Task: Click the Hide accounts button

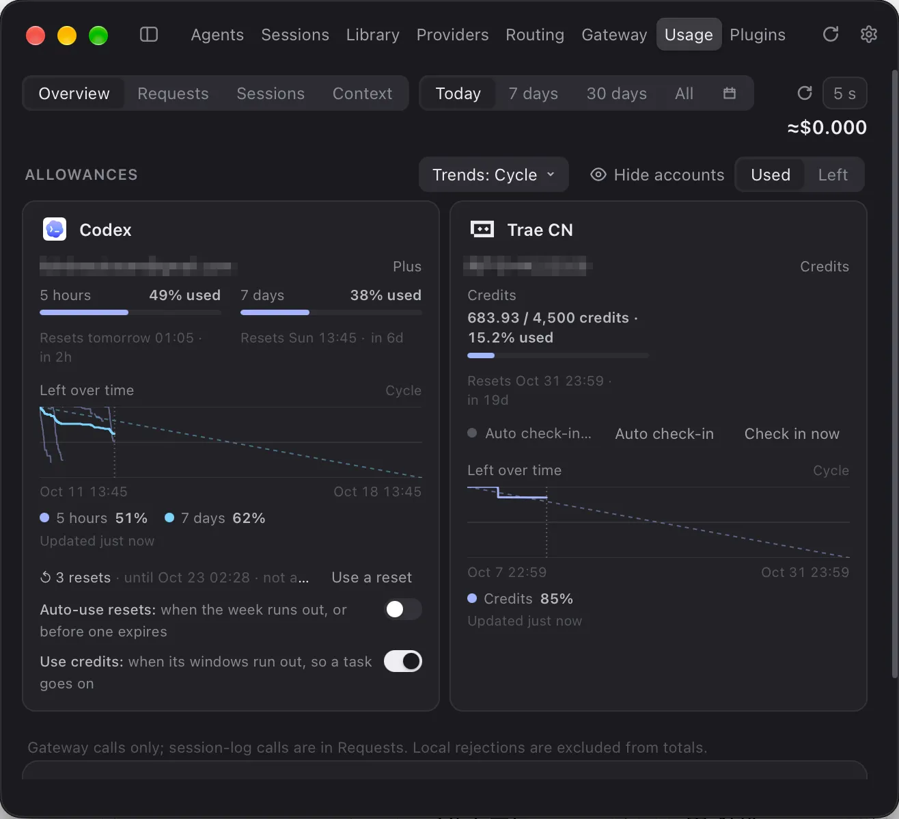Action: [657, 175]
